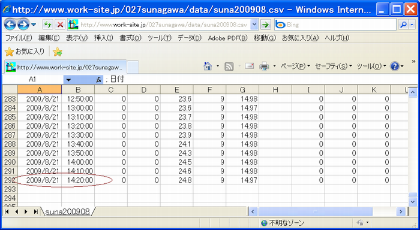Click the Home page icon
Screen dimensions: 420x230
[x=208, y=66]
